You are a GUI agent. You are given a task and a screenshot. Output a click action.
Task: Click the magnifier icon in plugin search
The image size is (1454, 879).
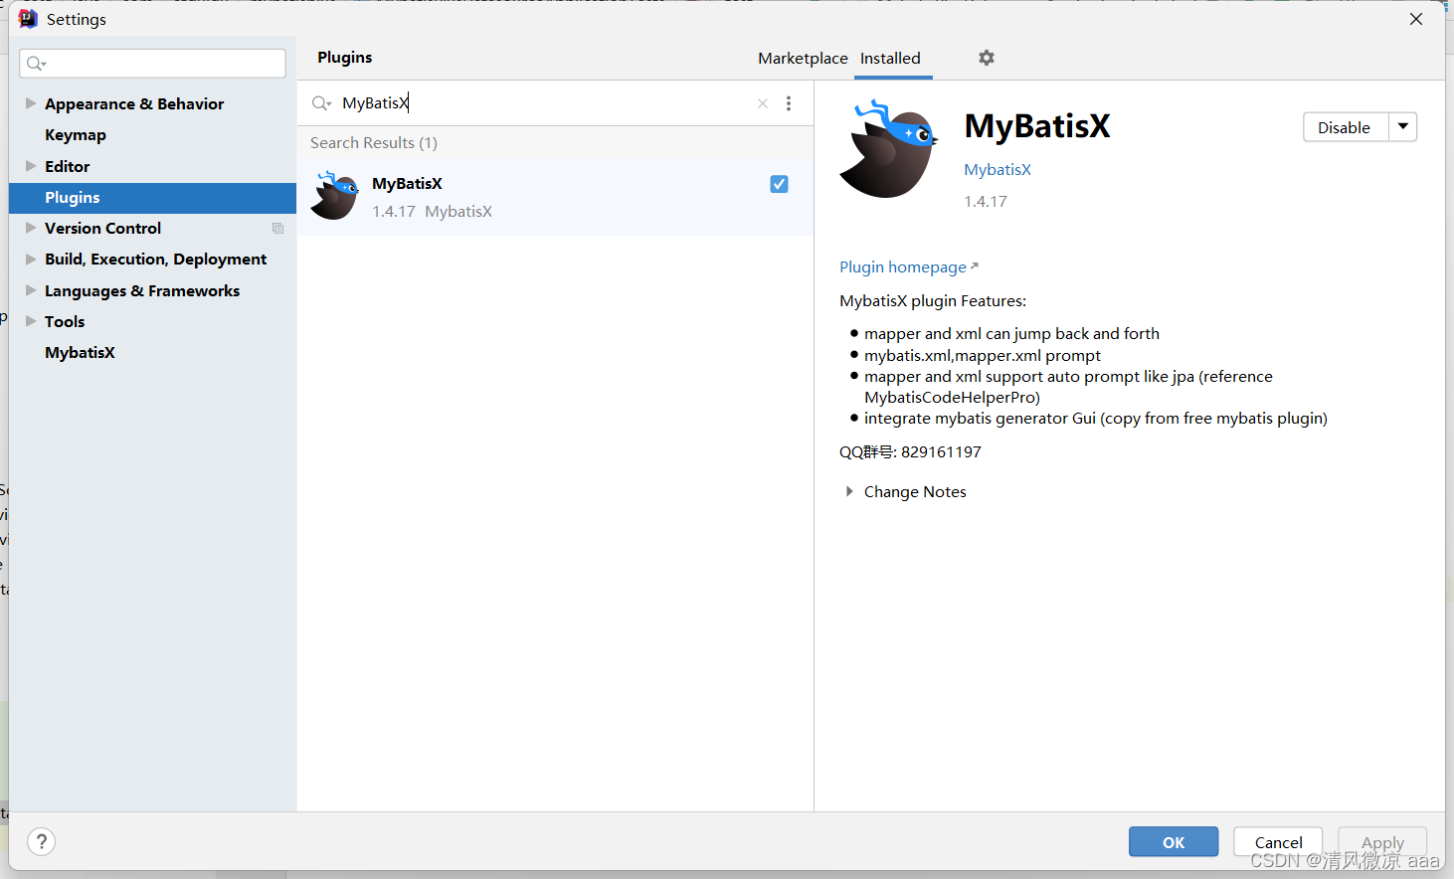pyautogui.click(x=320, y=102)
